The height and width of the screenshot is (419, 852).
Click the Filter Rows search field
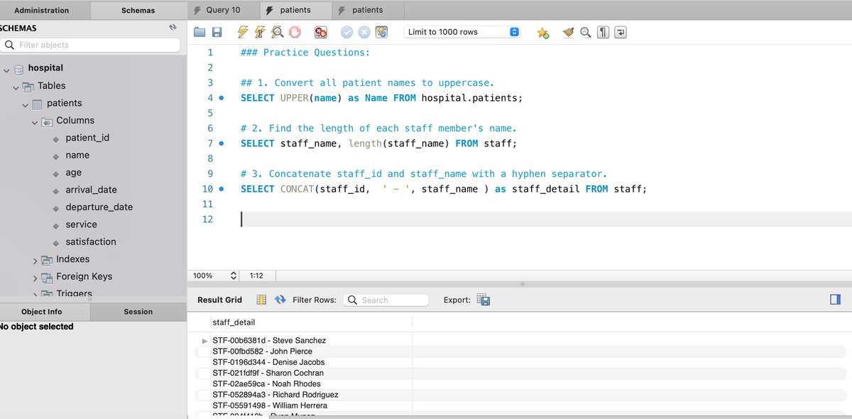pyautogui.click(x=386, y=300)
